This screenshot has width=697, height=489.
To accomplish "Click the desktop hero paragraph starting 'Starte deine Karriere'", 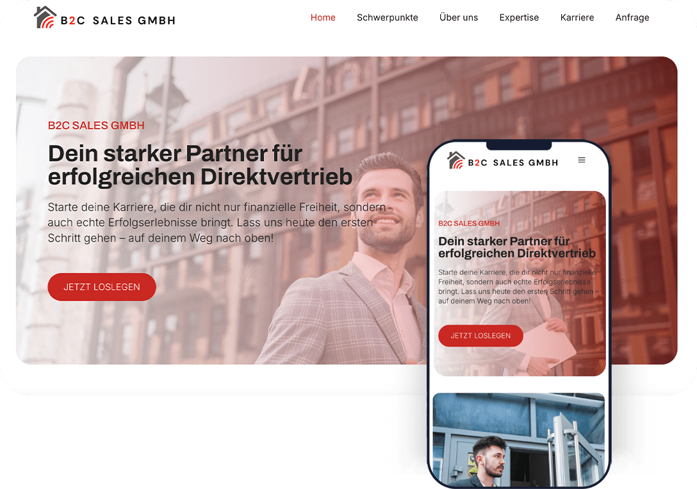I will [x=217, y=223].
